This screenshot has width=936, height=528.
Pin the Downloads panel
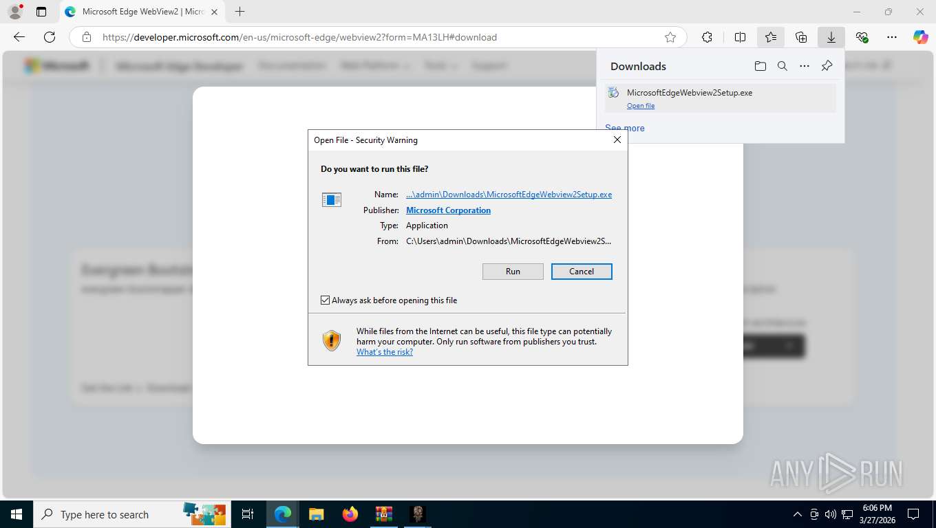pyautogui.click(x=827, y=66)
